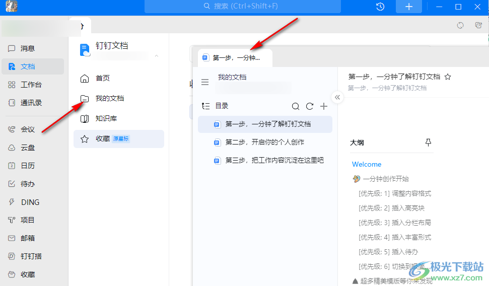This screenshot has height=286, width=489.
Task: Expand the 钉钉文档 organization dropdown arrow
Action: [157, 55]
